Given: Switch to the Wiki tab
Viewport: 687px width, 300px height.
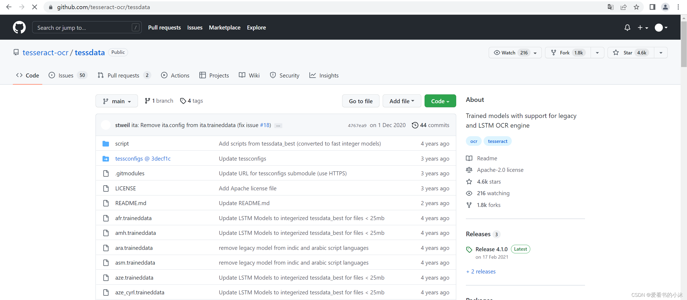Looking at the screenshot, I should click(249, 75).
